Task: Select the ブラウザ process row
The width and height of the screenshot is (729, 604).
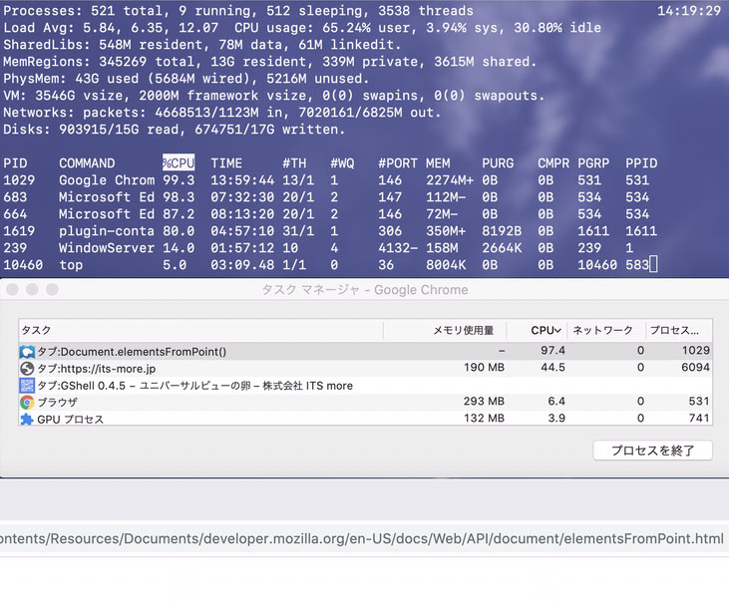Action: [199, 403]
